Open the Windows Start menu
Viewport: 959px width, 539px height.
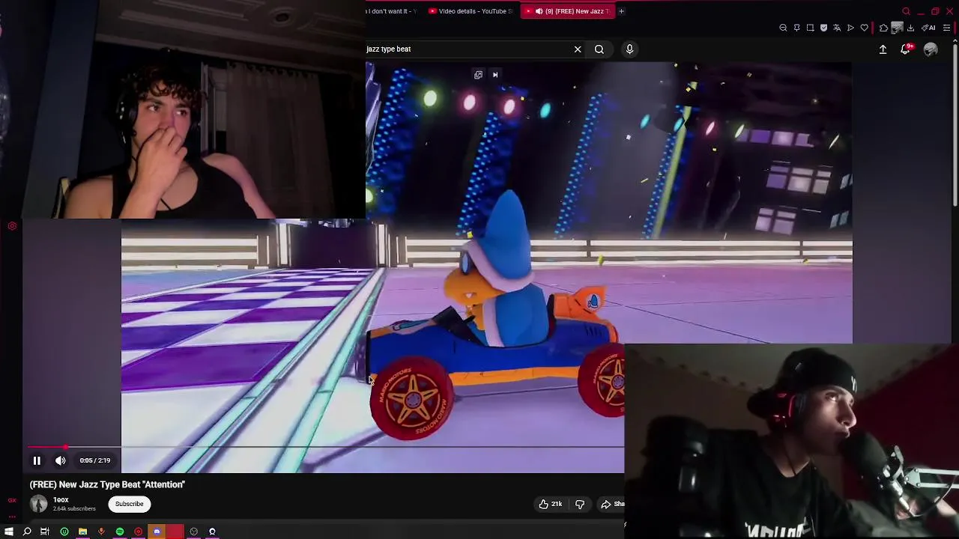[9, 532]
